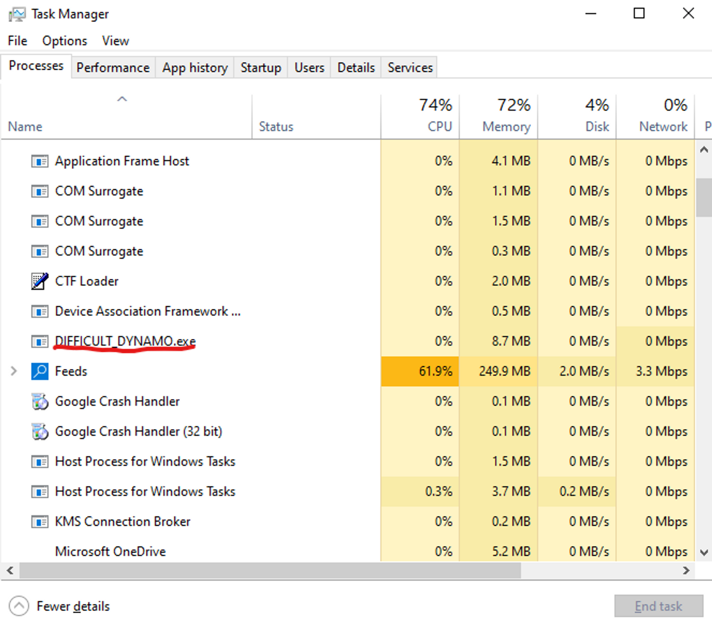
Task: Click the Task Manager title bar icon
Action: 17,14
